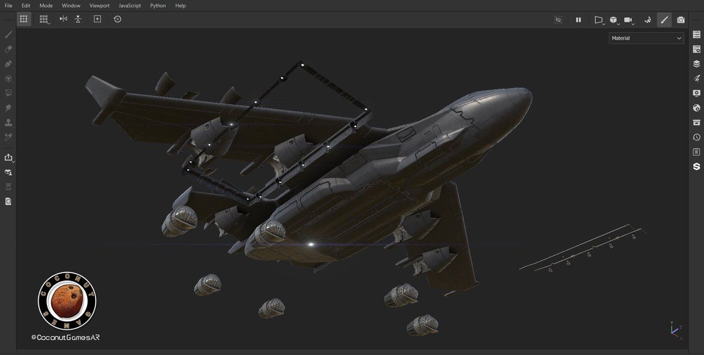Click the Substance S logo icon

(696, 167)
